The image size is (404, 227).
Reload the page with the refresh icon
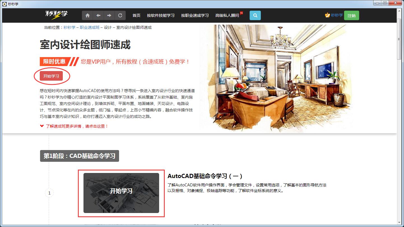coord(120,15)
